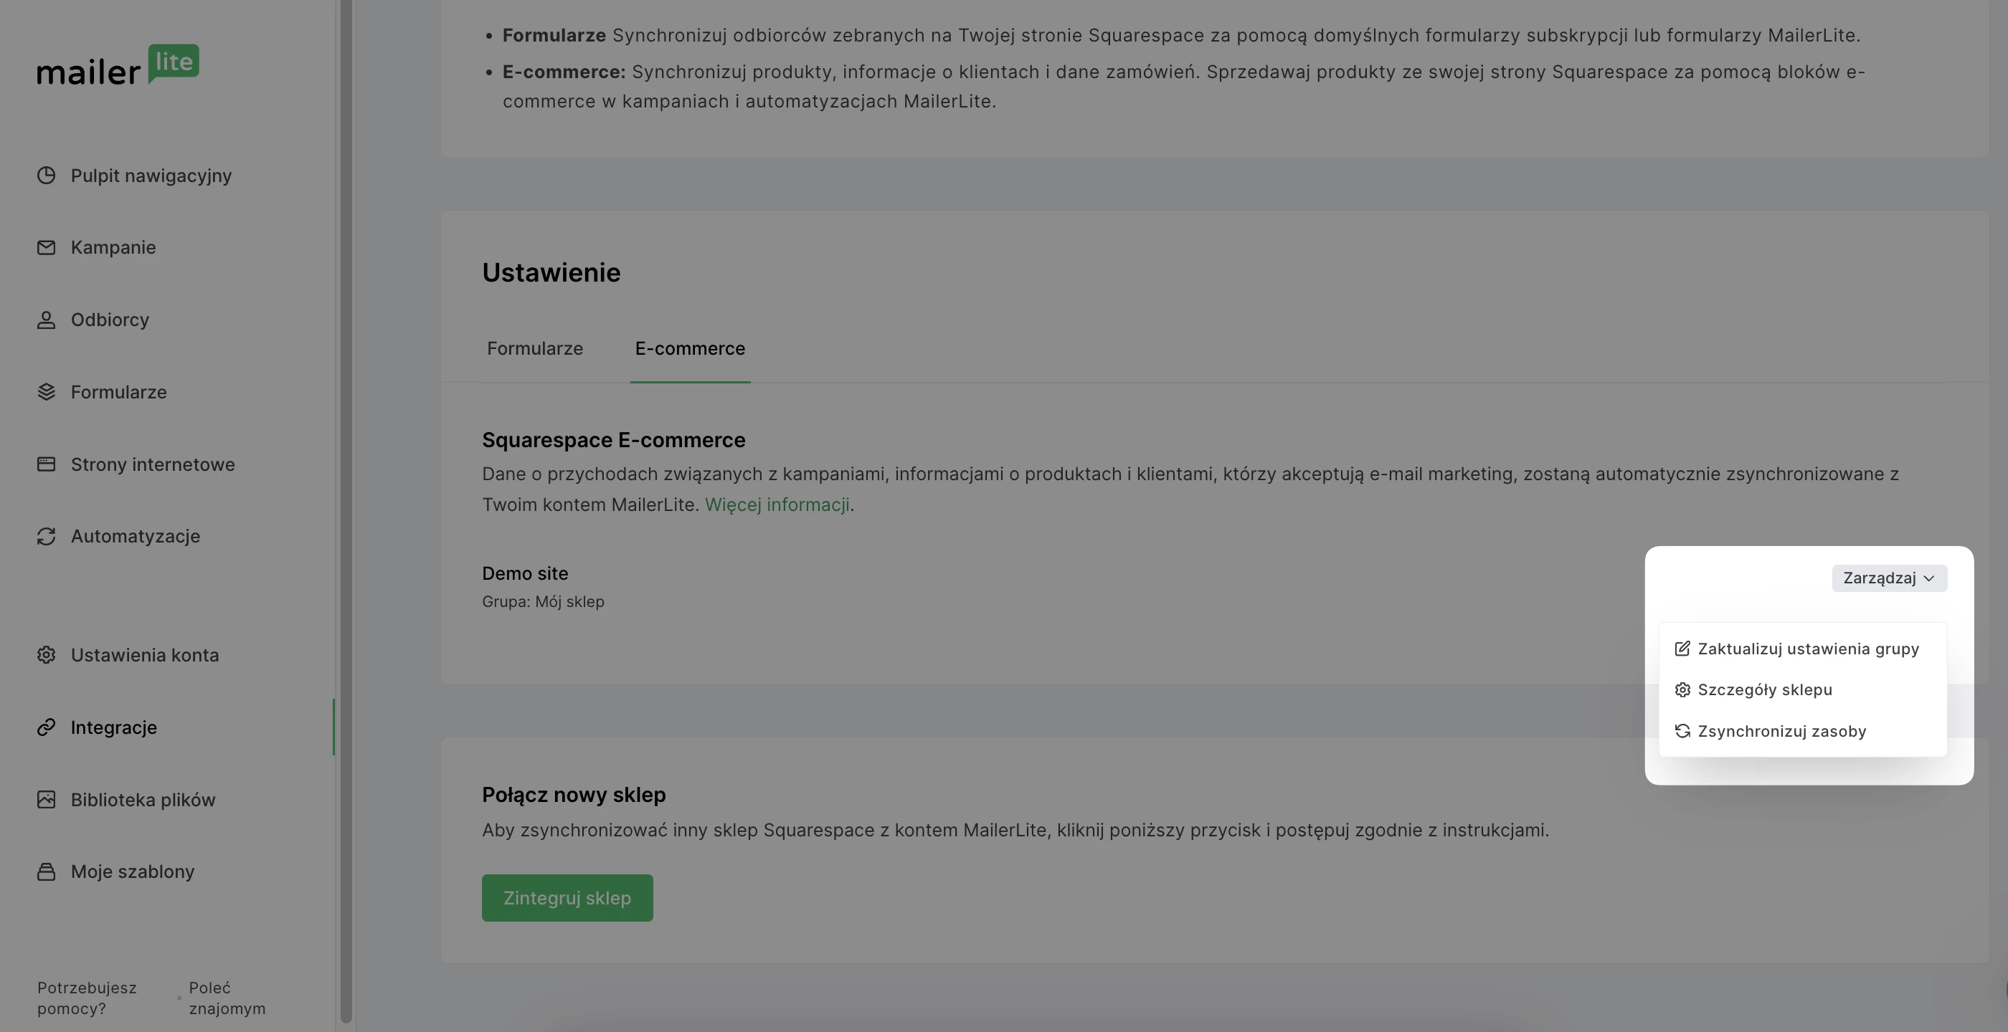
Task: Click the sidebar vertical scrollbar
Action: click(x=346, y=511)
